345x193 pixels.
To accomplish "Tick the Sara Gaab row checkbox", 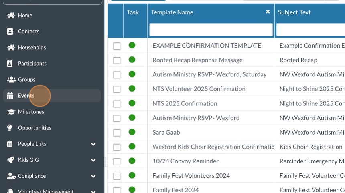I will pyautogui.click(x=117, y=133).
